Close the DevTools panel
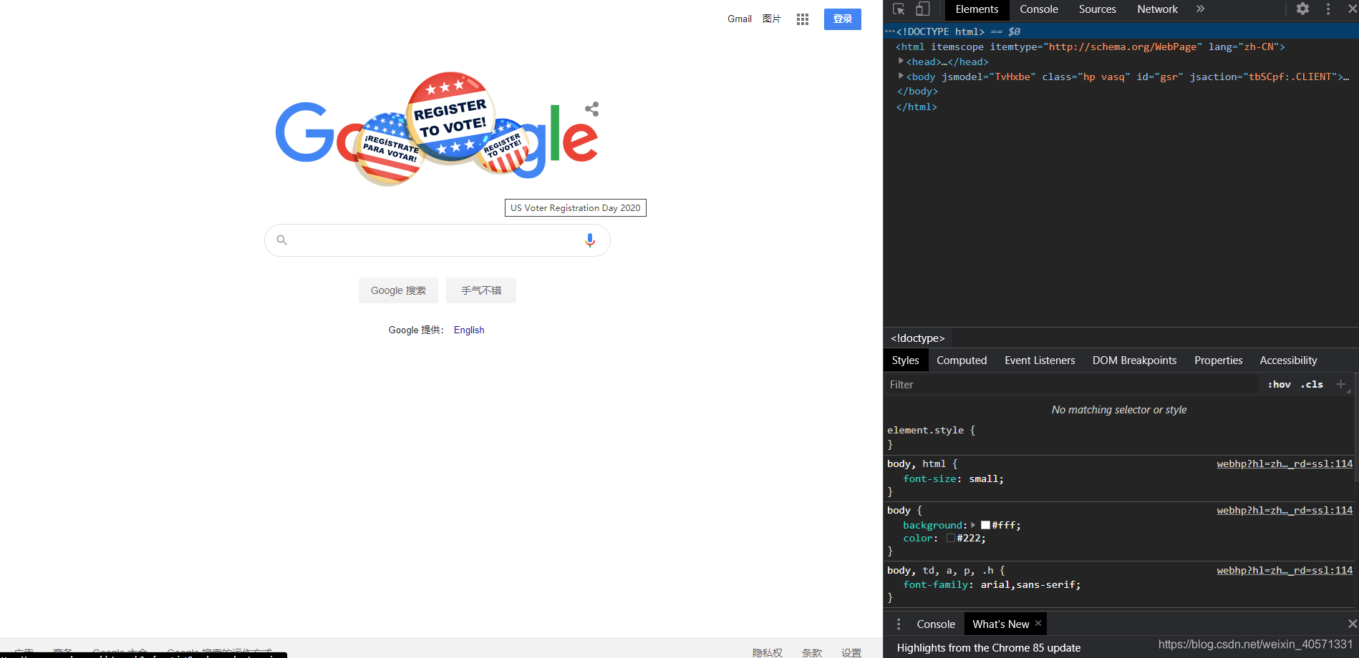 click(x=1352, y=9)
